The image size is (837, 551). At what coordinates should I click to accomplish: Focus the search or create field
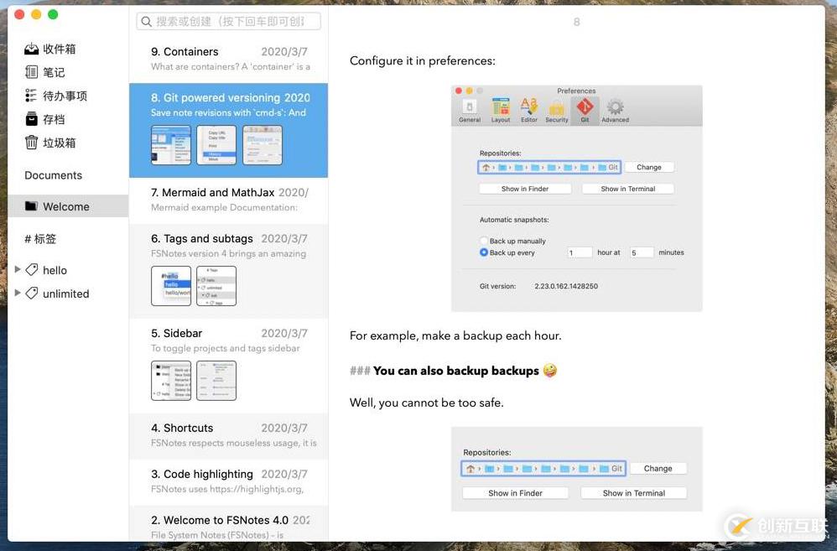228,21
